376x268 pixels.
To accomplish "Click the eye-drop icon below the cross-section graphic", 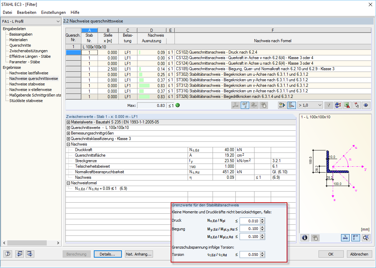I will click(x=315, y=238).
